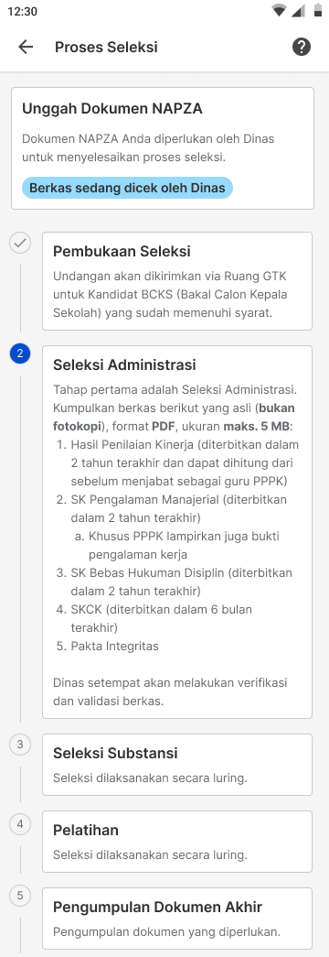
Task: Open the Pengumpulan Dokumen Akhir card
Action: tap(177, 918)
